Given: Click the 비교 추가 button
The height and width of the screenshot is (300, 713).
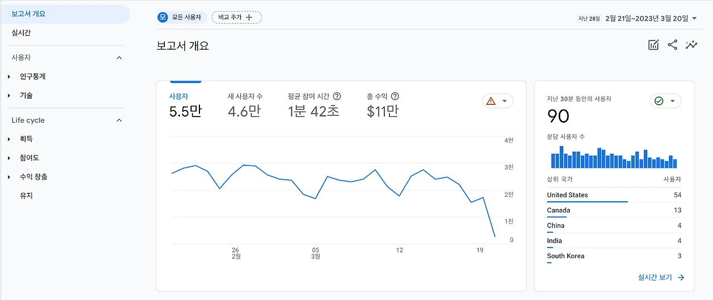Looking at the screenshot, I should (236, 17).
